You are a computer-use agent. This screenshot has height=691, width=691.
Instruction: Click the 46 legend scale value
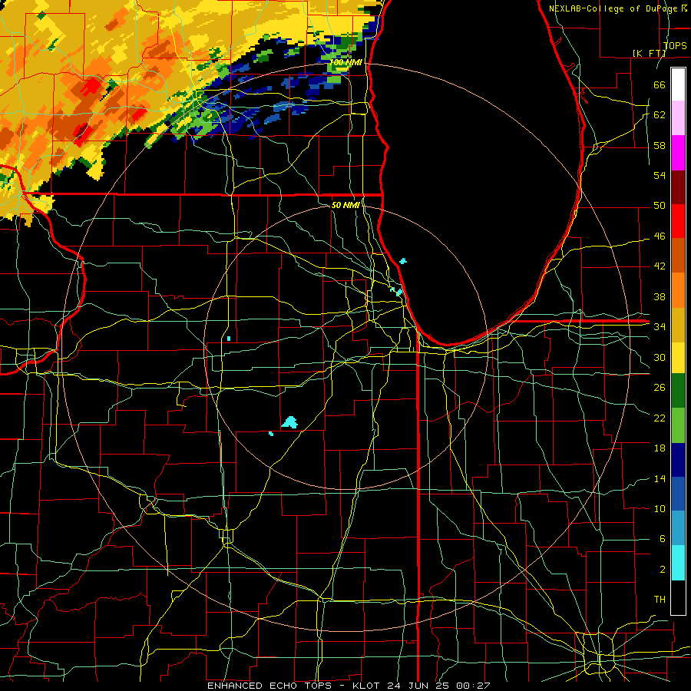click(660, 236)
